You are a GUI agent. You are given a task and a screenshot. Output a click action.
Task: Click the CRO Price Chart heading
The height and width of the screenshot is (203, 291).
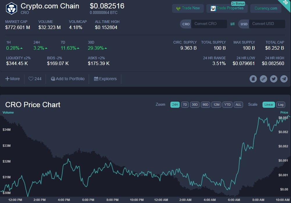click(x=33, y=105)
